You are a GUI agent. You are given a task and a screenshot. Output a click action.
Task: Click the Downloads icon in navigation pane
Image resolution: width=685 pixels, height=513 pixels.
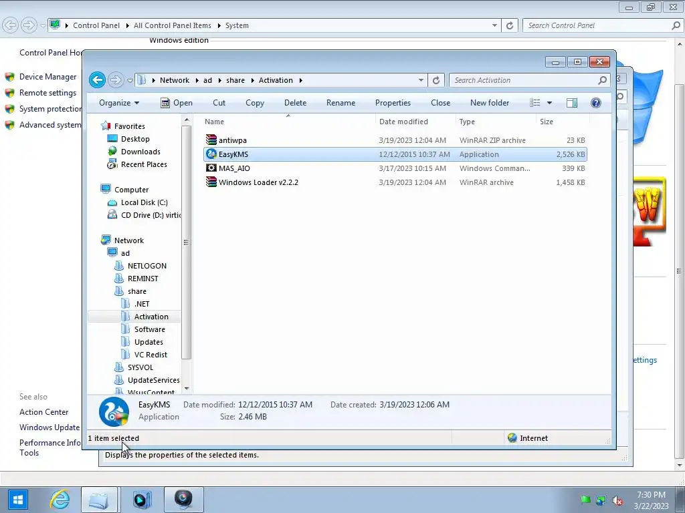(x=112, y=152)
